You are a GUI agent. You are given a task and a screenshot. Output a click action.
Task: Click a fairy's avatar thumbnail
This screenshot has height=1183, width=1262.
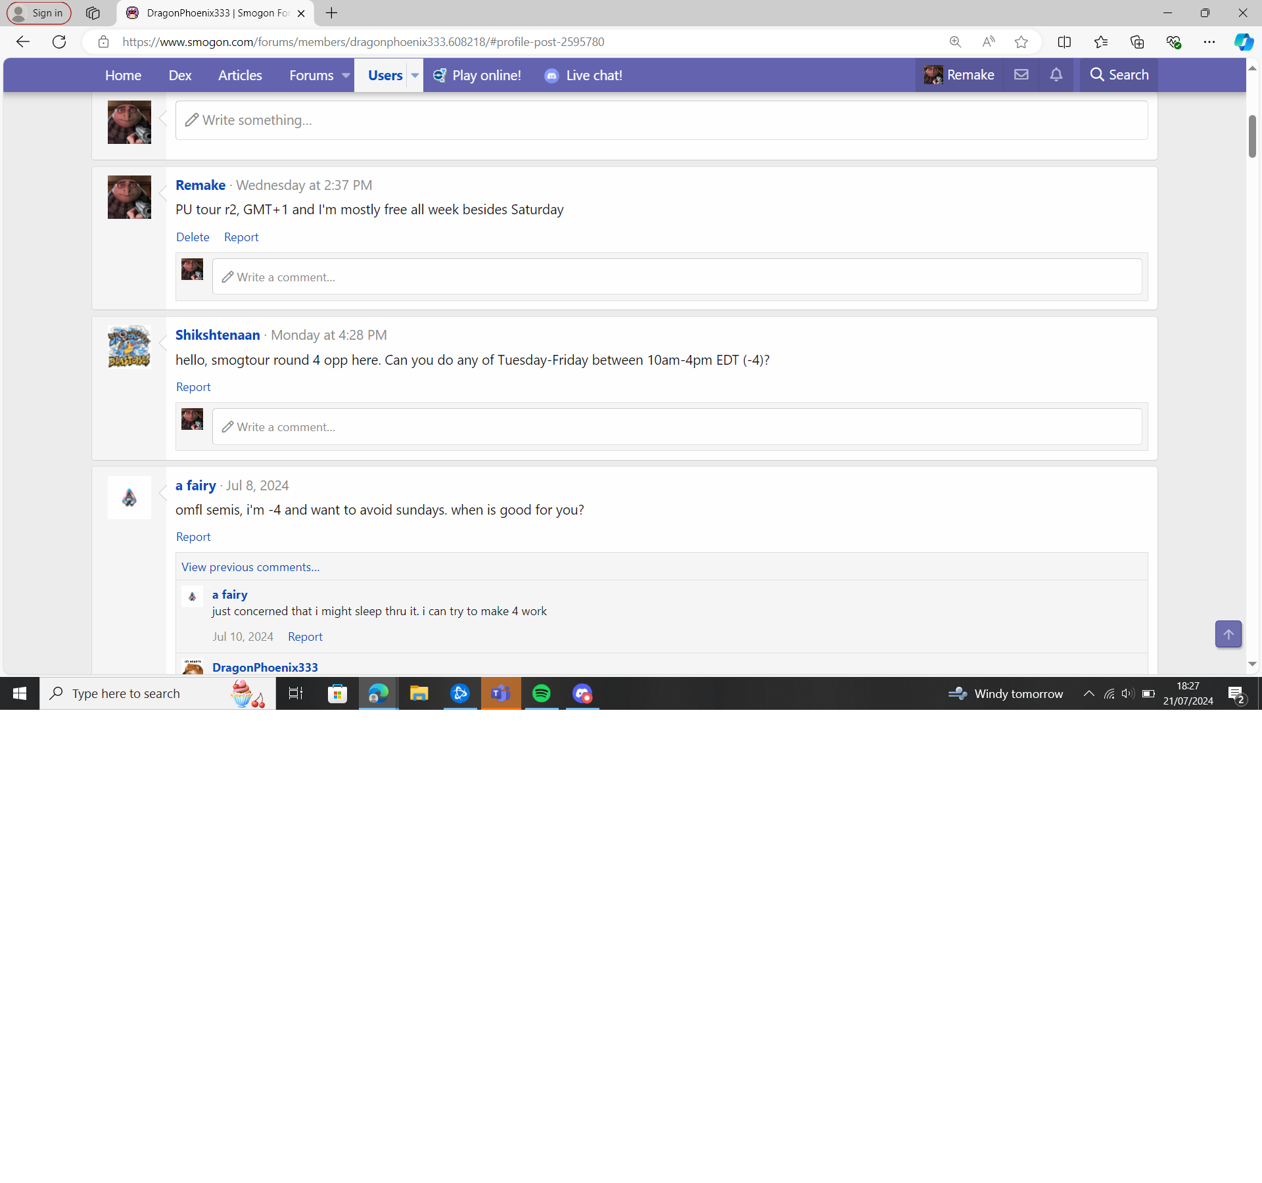(129, 498)
